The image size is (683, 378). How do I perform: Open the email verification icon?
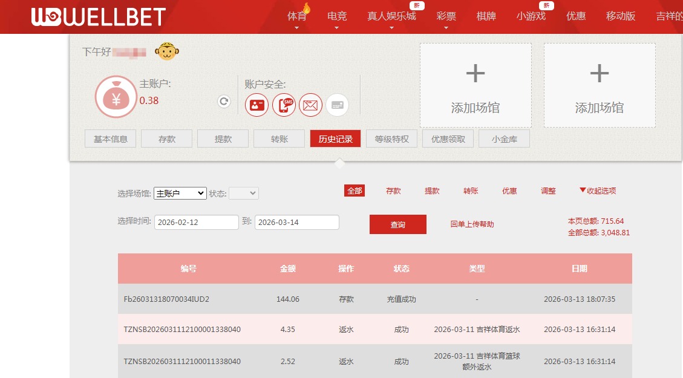[x=310, y=105]
